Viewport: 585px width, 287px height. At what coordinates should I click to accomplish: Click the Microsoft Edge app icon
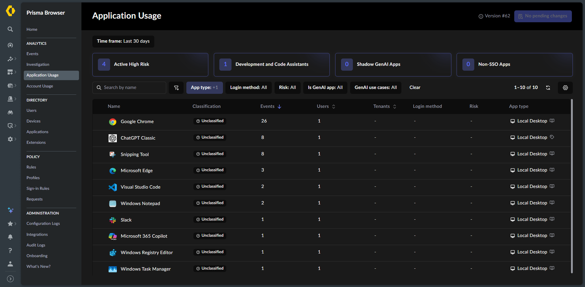113,171
